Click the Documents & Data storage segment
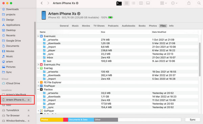 coord(81,120)
